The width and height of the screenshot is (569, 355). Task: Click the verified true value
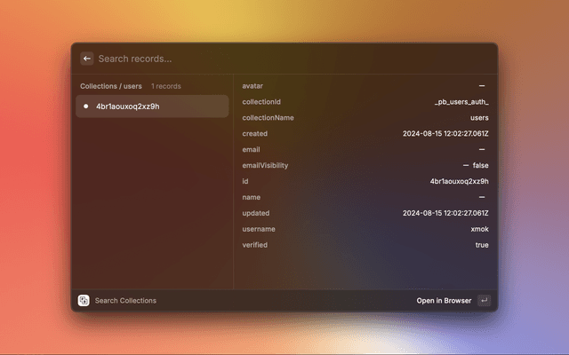[481, 245]
